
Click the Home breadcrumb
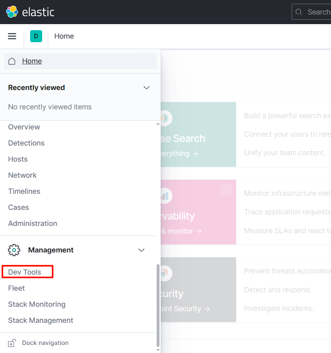pos(64,36)
